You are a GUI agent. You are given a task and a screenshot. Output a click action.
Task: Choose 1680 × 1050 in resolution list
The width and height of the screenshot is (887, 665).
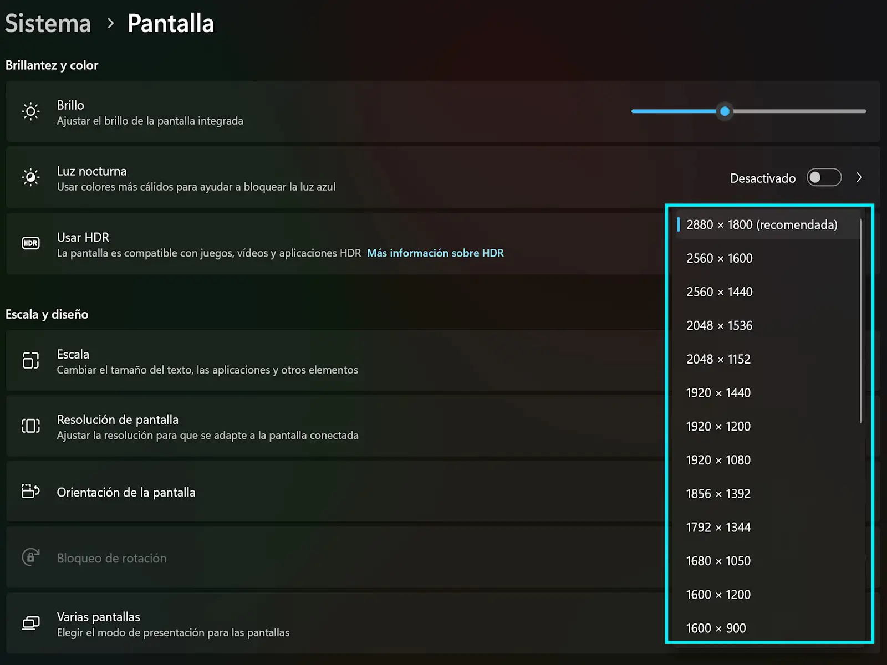pos(718,561)
